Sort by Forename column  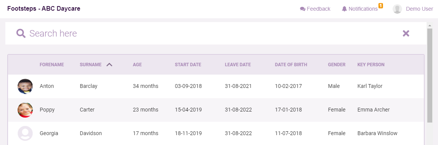[52, 65]
